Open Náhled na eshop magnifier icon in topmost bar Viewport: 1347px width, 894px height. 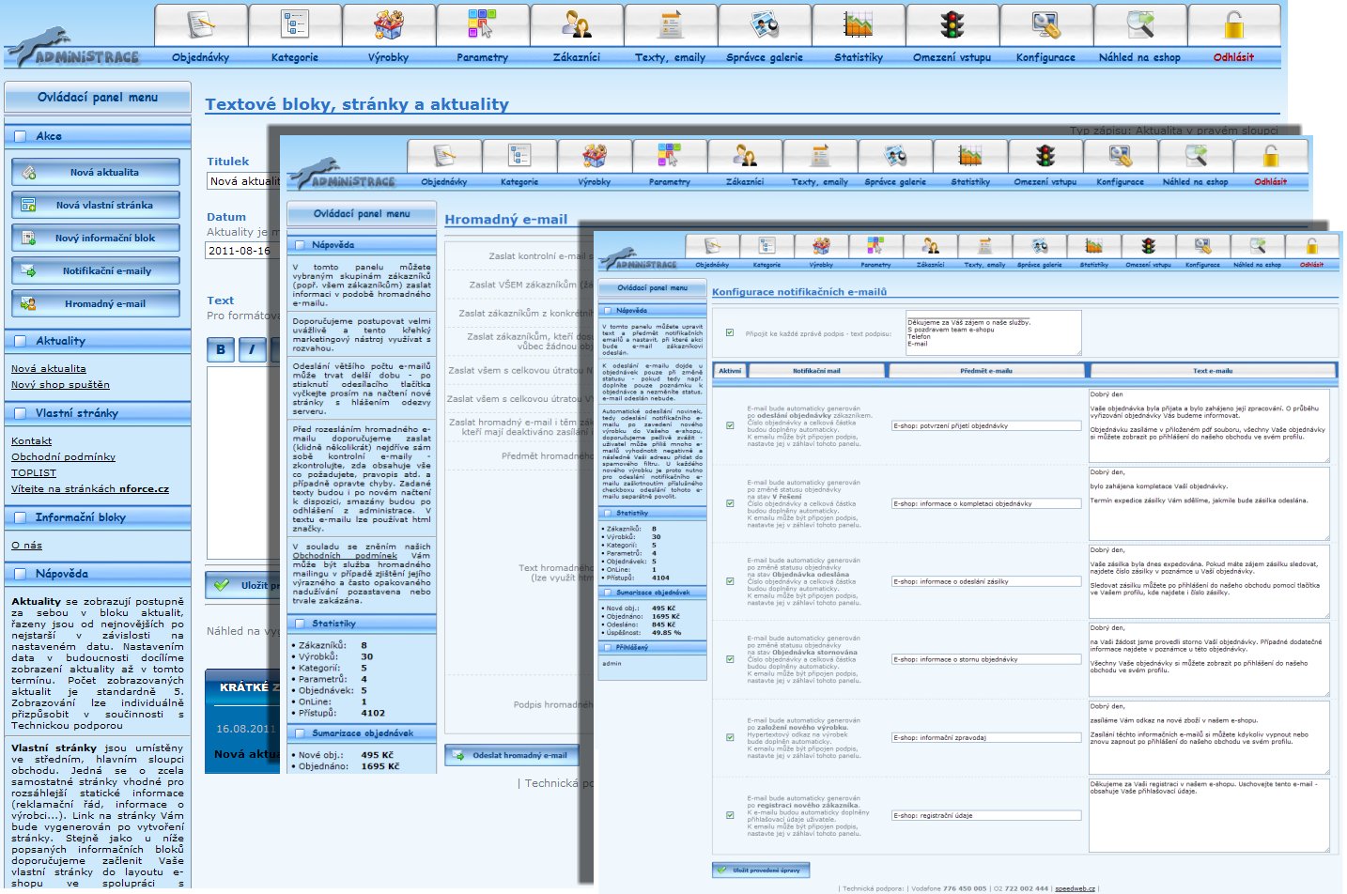[1139, 25]
